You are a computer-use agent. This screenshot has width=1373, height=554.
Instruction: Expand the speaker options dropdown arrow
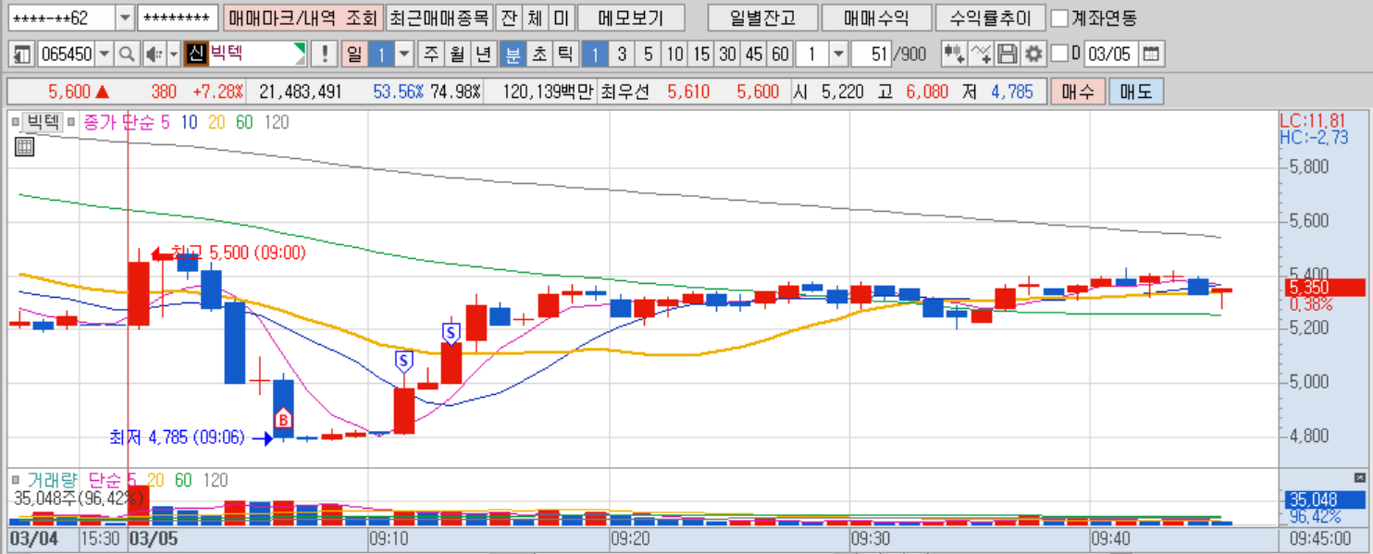173,55
